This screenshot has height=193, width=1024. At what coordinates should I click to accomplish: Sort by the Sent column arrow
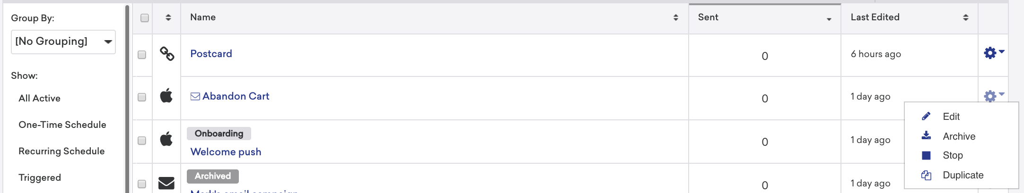[x=829, y=19]
